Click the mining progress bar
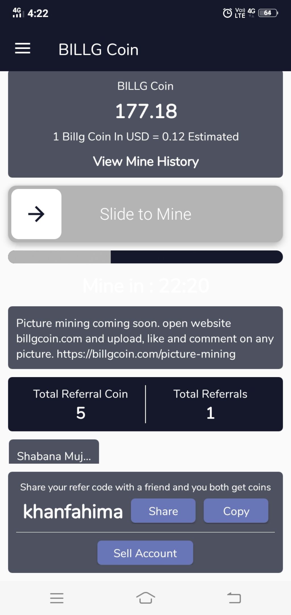Image resolution: width=291 pixels, height=615 pixels. (145, 257)
